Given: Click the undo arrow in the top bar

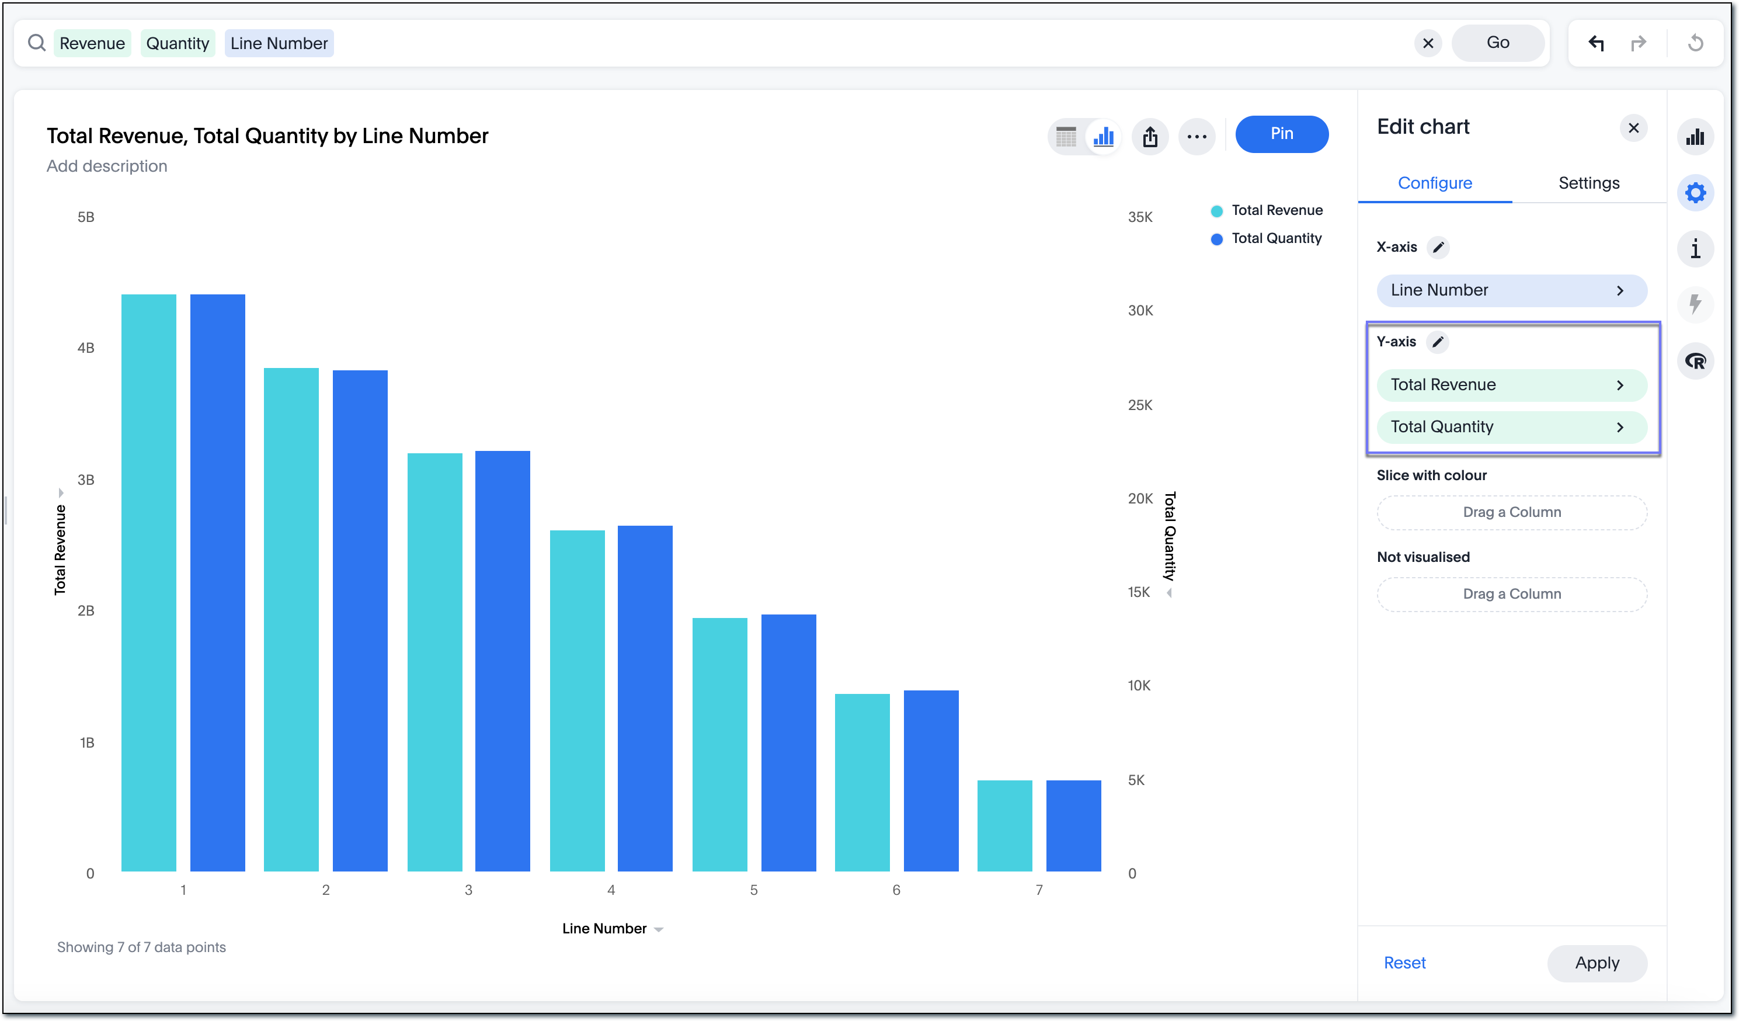Looking at the screenshot, I should [x=1596, y=42].
